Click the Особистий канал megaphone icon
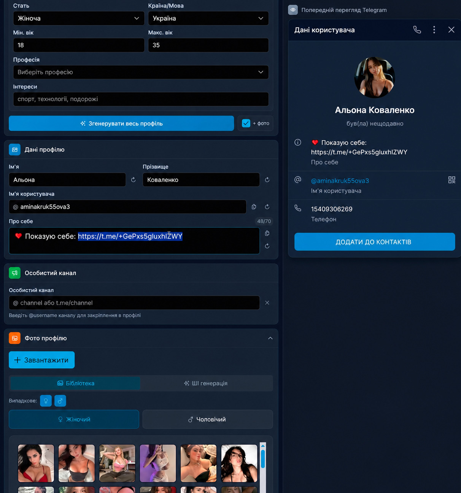 click(x=14, y=273)
